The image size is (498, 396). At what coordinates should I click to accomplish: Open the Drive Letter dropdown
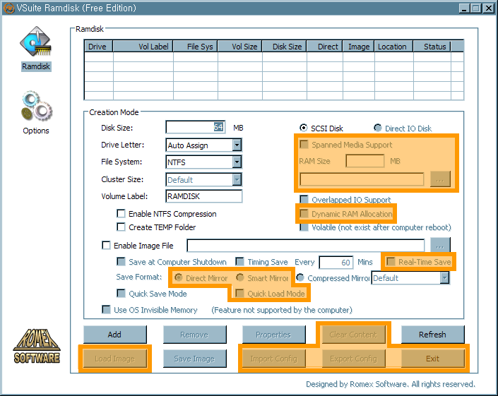point(237,145)
